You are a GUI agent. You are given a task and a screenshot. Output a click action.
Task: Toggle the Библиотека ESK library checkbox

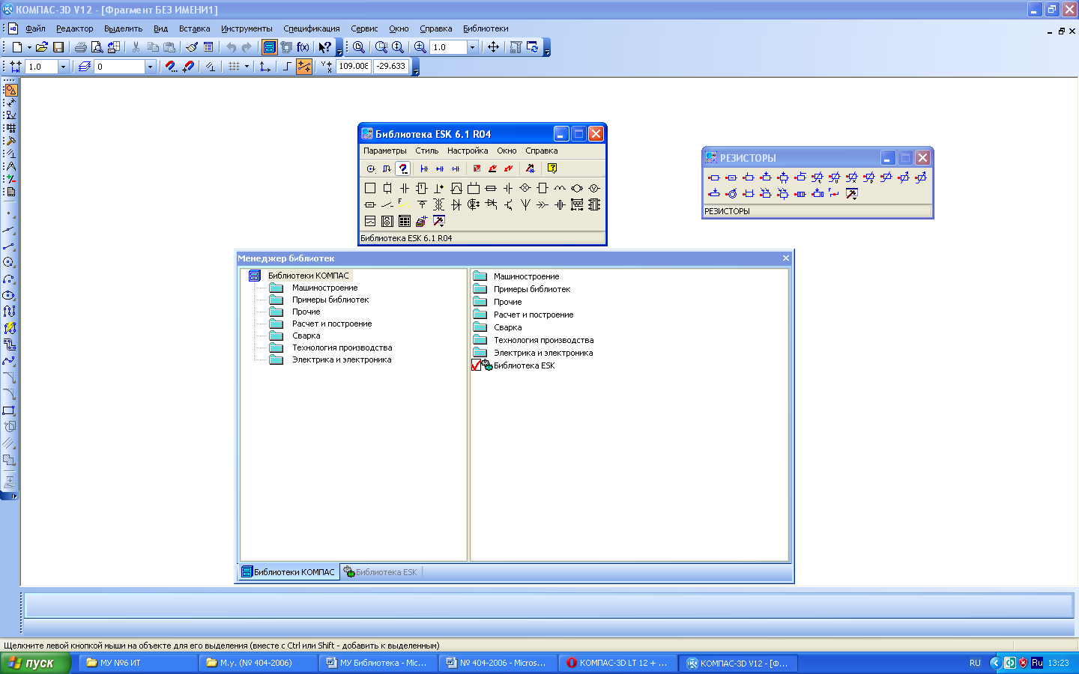tap(477, 365)
